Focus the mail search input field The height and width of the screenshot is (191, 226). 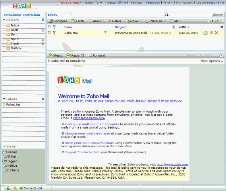[x=190, y=15]
